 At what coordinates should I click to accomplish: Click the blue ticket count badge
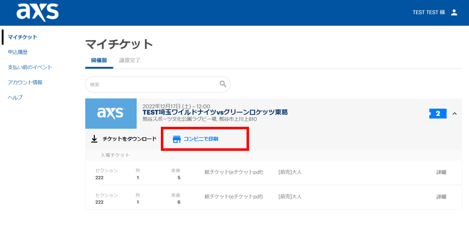click(437, 114)
